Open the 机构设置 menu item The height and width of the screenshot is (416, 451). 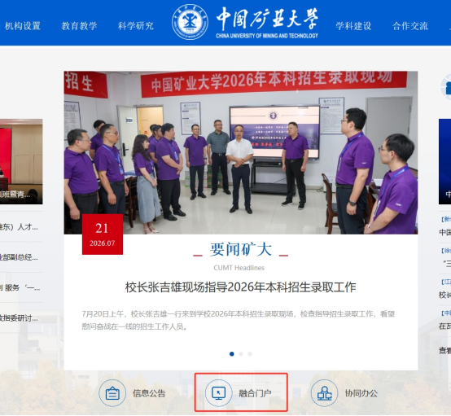pyautogui.click(x=23, y=26)
